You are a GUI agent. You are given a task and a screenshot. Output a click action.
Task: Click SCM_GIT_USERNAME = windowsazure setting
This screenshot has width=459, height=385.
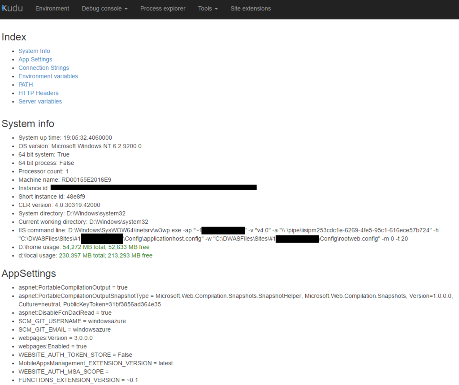[72, 321]
